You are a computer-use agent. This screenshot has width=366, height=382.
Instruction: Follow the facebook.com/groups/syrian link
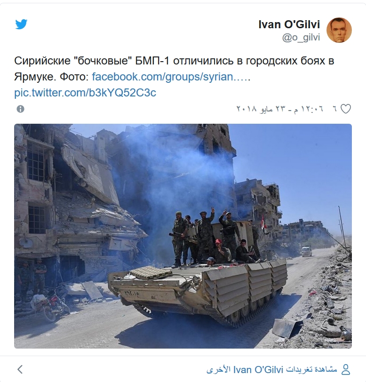(171, 77)
